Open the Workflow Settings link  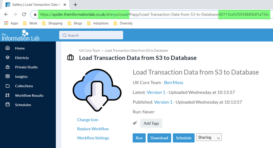pos(93,138)
